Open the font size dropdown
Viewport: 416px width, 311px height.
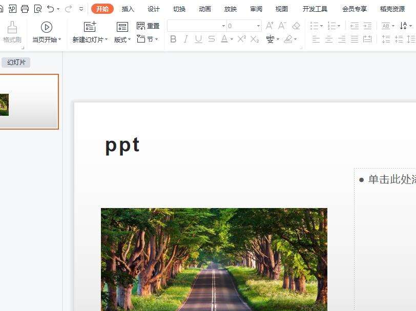[258, 26]
